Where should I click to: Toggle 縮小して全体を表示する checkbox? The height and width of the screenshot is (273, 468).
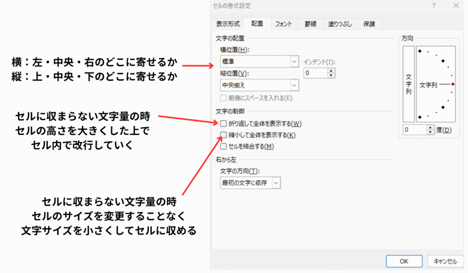(223, 135)
